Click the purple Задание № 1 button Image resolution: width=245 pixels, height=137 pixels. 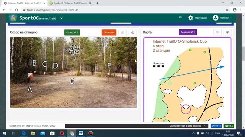pos(188,32)
